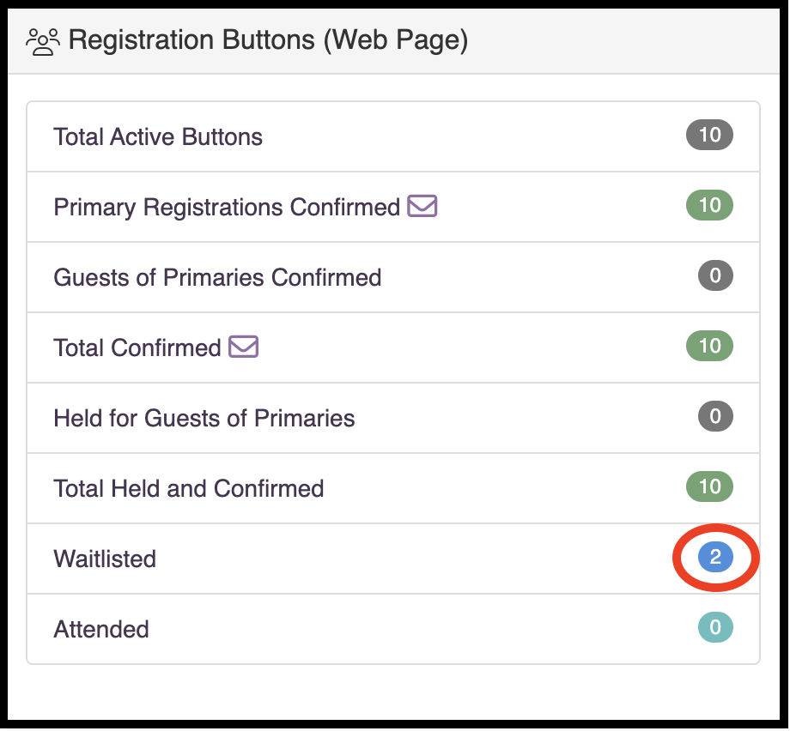
Task: Click the Total Active Buttons label
Action: point(158,137)
